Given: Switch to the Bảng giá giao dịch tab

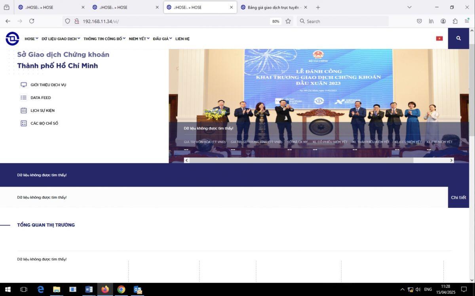Looking at the screenshot, I should click(273, 7).
